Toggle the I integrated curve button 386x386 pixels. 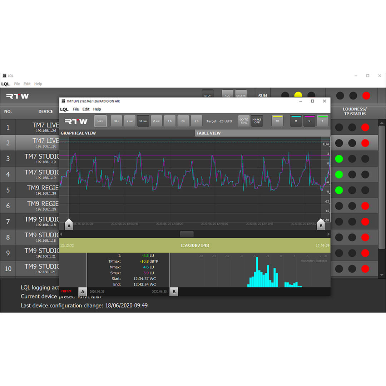click(322, 121)
